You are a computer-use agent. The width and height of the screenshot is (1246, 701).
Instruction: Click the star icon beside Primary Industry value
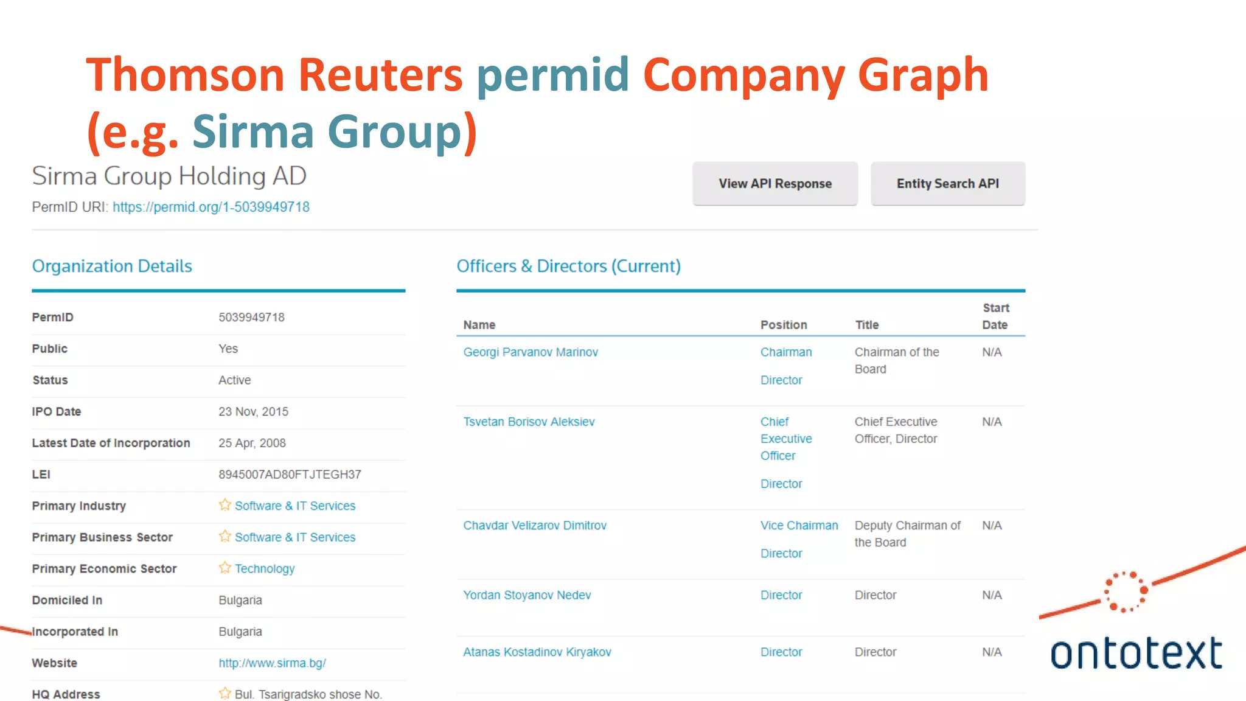(x=225, y=505)
